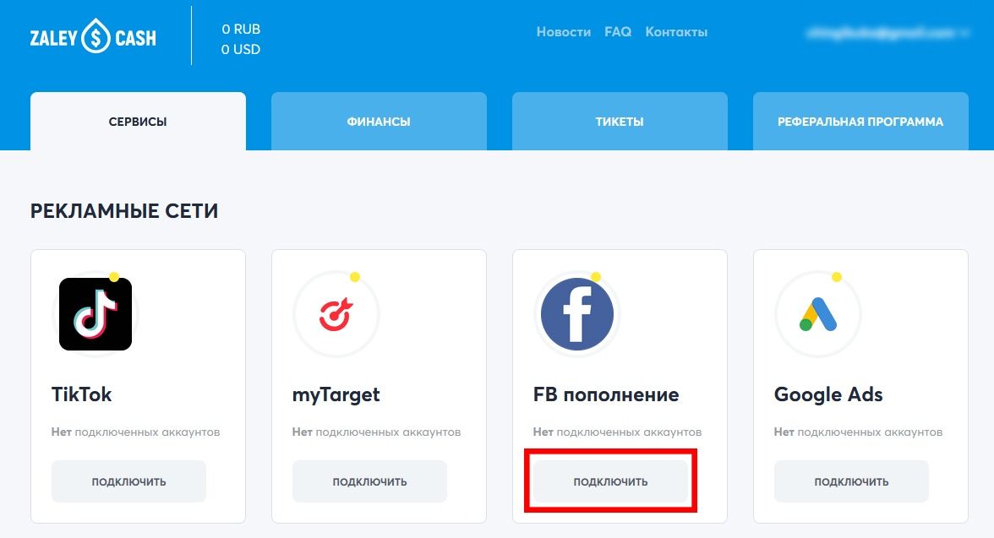The height and width of the screenshot is (538, 994).
Task: Click Подключить under Google Ads
Action: [x=851, y=481]
